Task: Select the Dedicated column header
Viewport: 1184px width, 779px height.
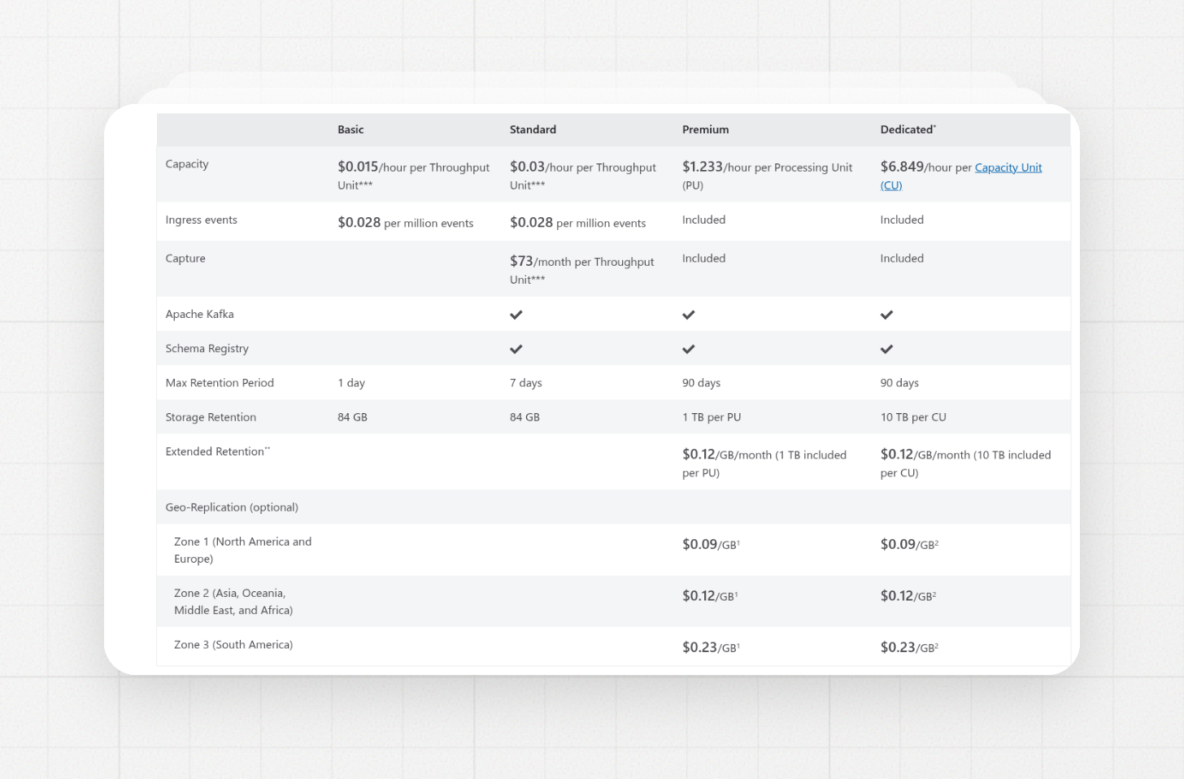Action: pos(908,129)
